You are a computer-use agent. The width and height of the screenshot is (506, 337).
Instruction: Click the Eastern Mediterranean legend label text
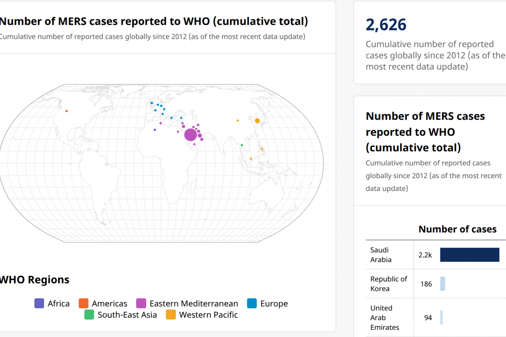[194, 303]
